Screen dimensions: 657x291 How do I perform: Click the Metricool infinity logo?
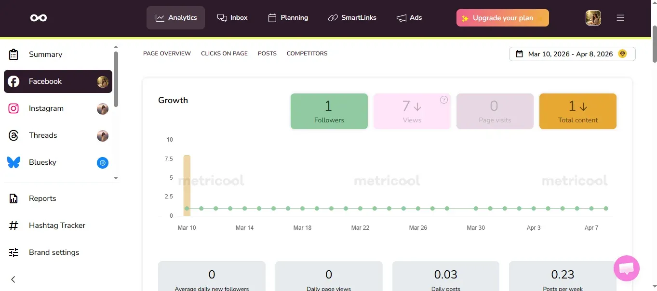click(x=39, y=18)
